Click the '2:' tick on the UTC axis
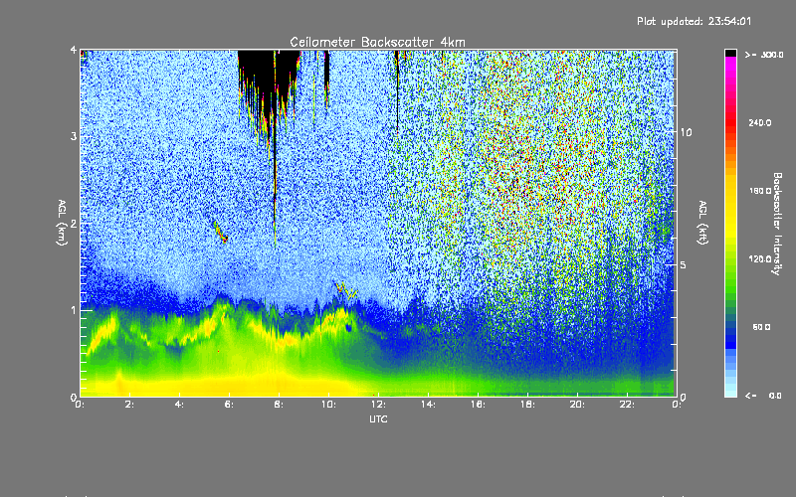Screen dimensions: 796x497 pyautogui.click(x=129, y=405)
